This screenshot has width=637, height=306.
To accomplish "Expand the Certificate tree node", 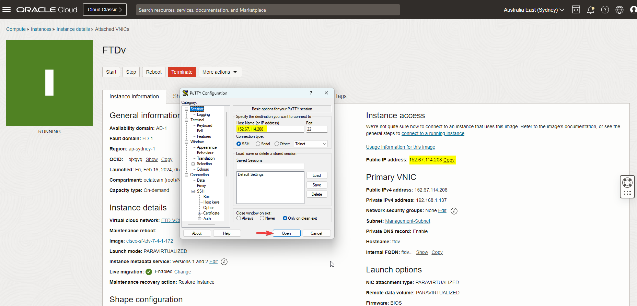I will [200, 213].
